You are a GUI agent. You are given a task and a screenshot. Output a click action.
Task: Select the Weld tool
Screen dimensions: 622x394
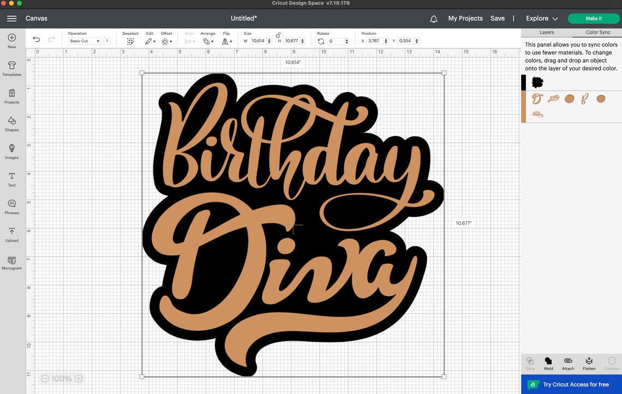click(548, 363)
